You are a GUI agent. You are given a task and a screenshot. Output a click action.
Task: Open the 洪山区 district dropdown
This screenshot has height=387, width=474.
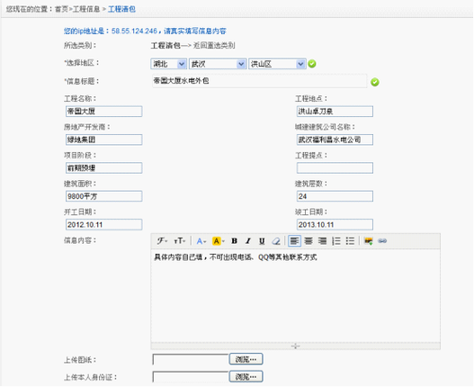point(277,64)
